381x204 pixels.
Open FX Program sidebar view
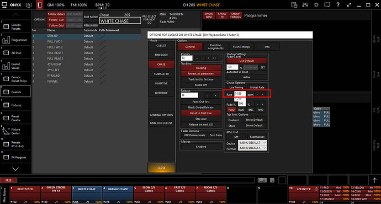pos(15,158)
